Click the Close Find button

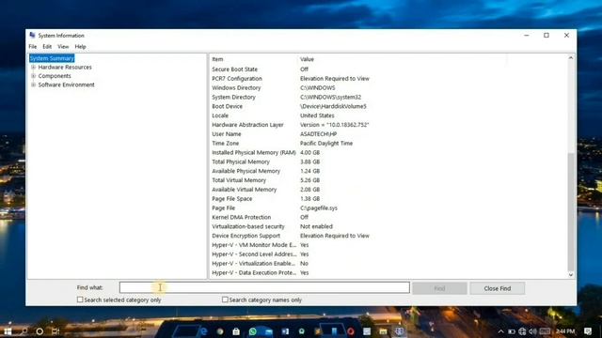[x=498, y=288]
